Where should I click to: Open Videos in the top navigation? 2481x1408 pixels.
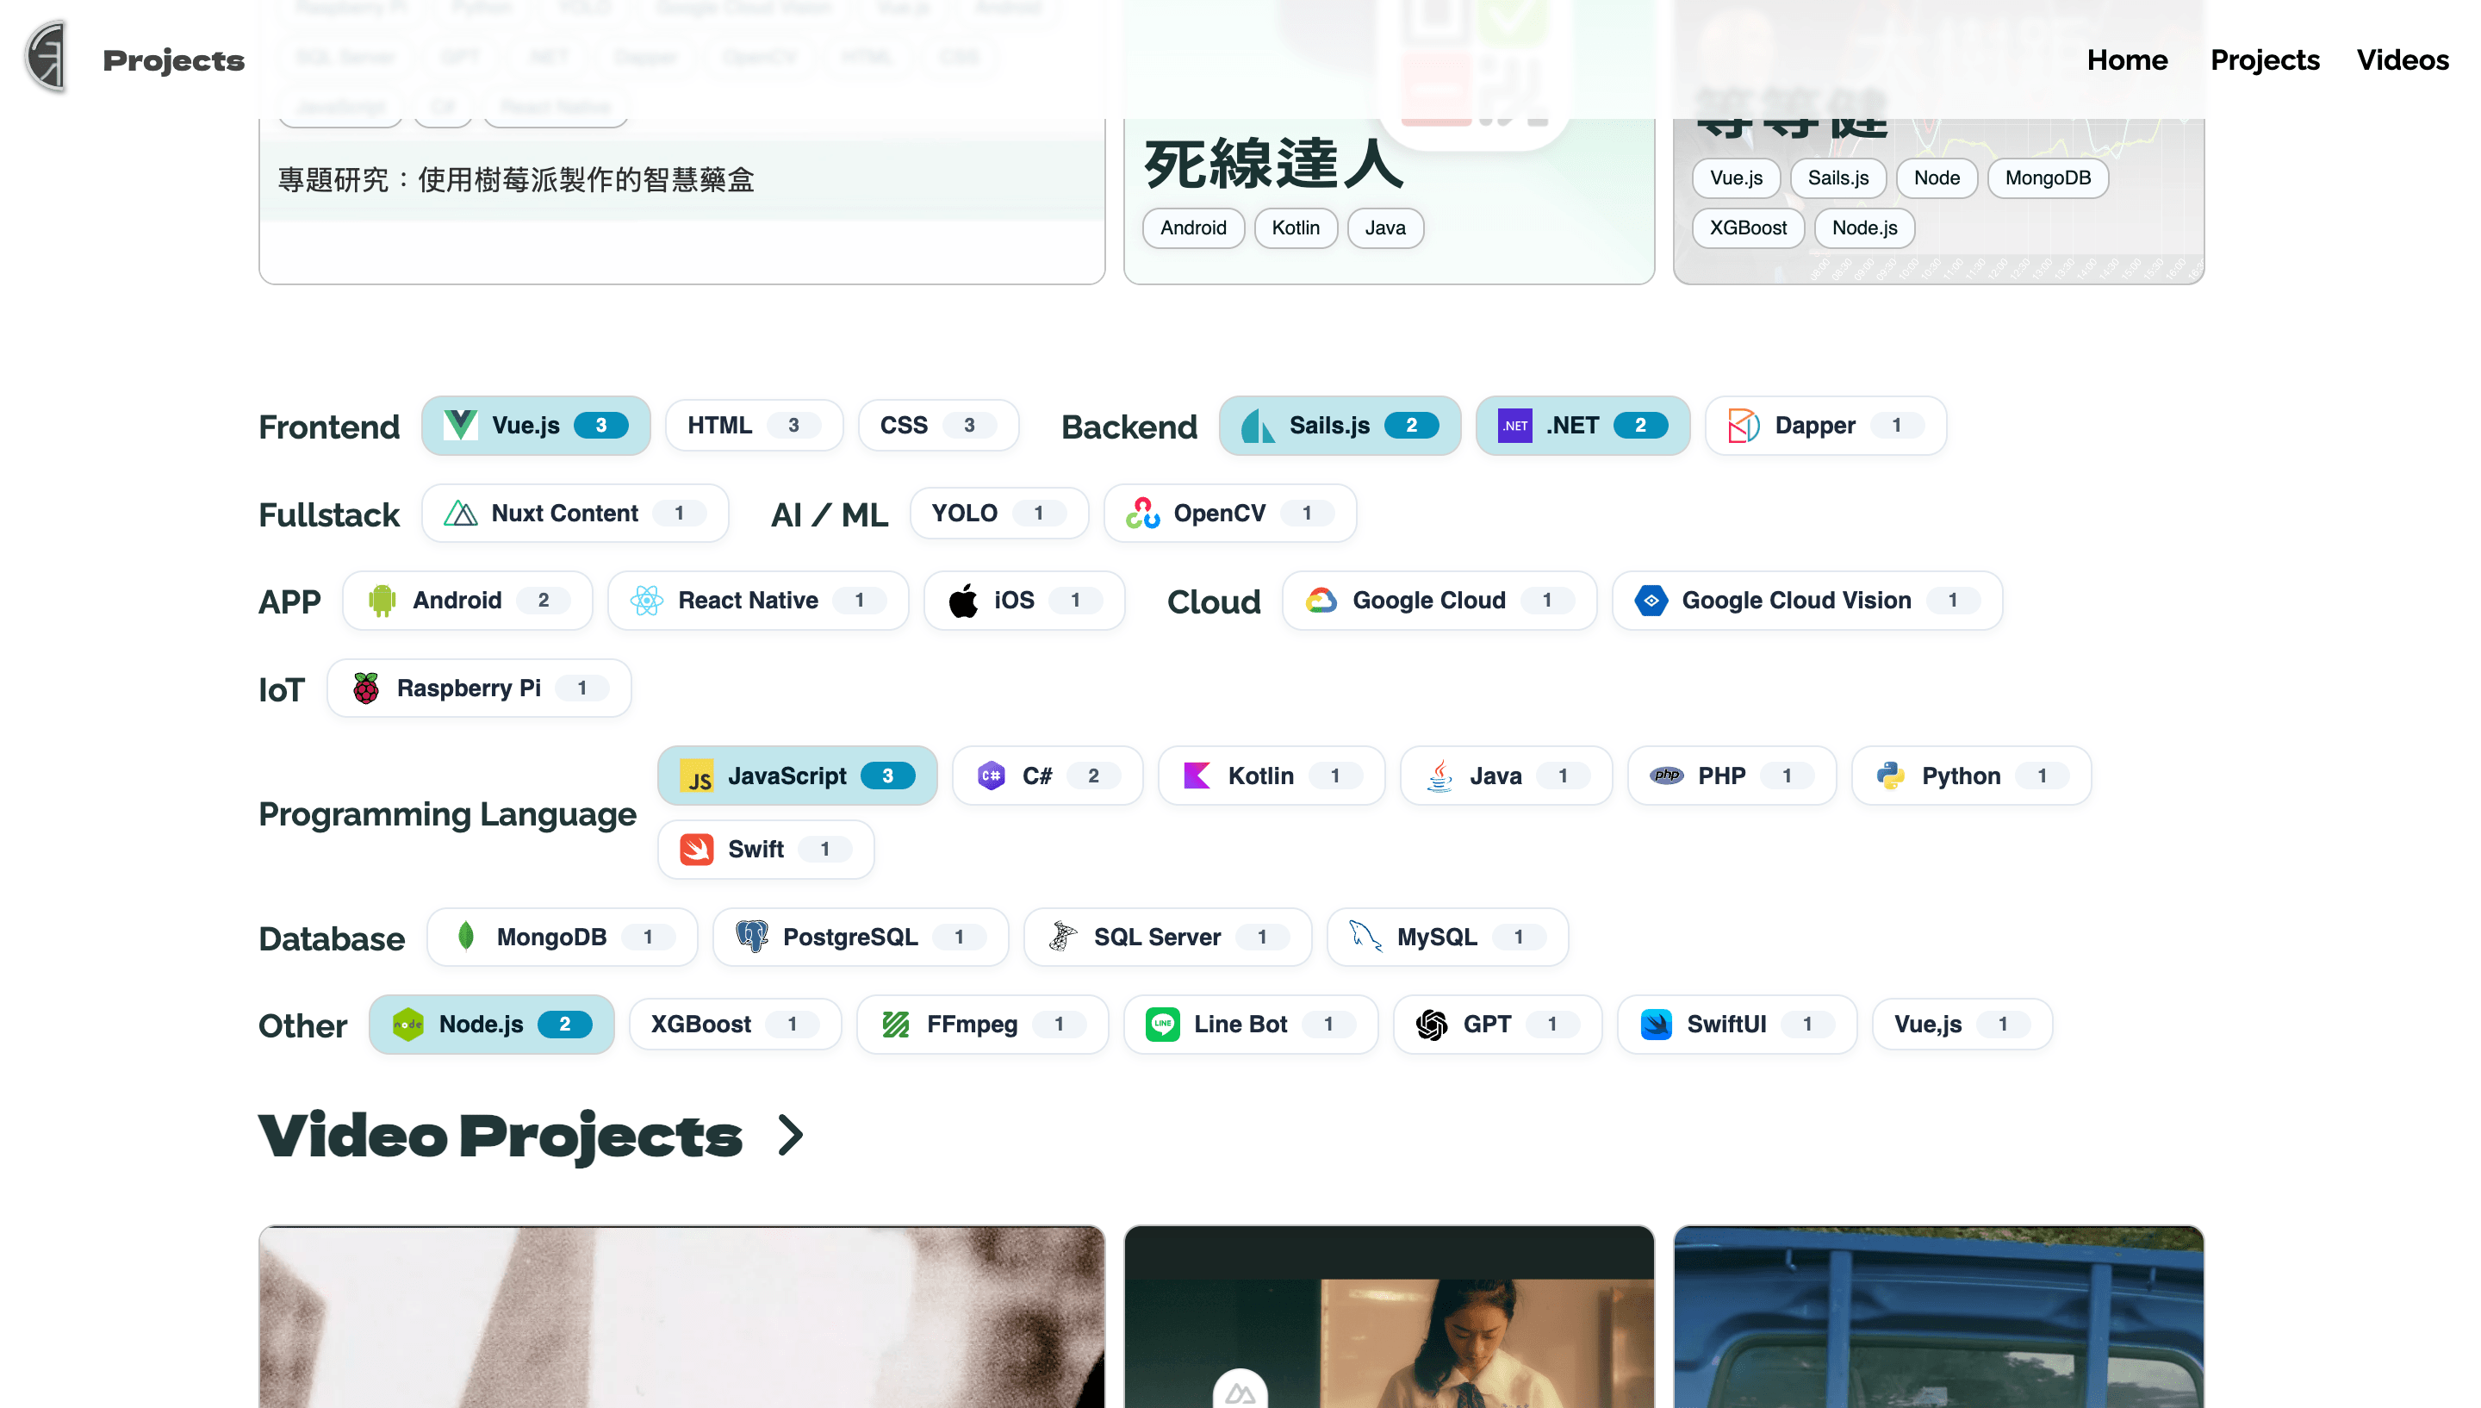[2402, 60]
